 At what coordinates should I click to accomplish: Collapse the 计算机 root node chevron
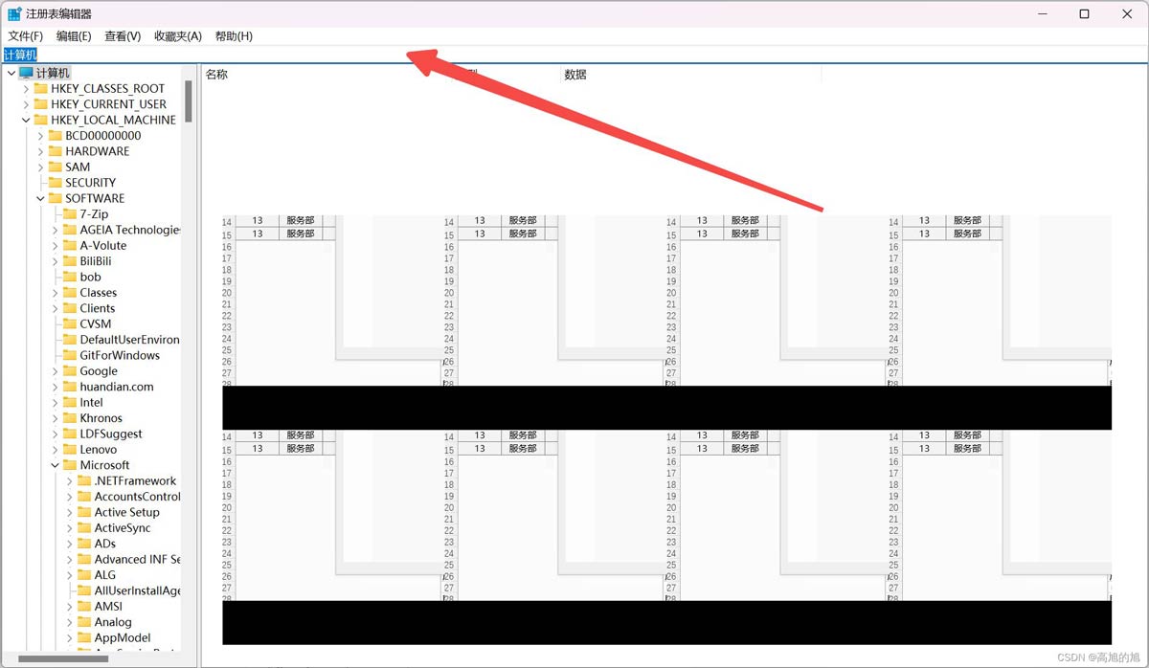coord(11,73)
